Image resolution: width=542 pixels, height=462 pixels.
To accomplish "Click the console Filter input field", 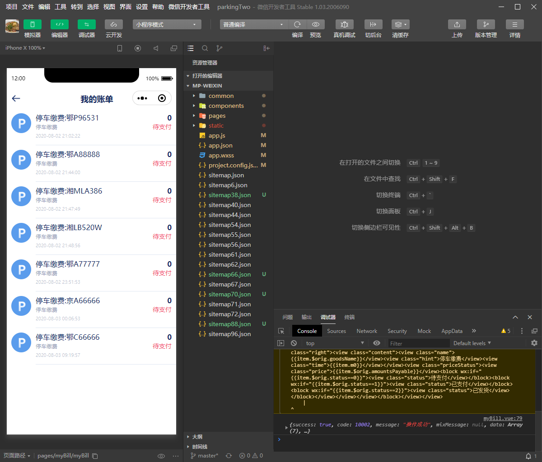I will [x=419, y=343].
